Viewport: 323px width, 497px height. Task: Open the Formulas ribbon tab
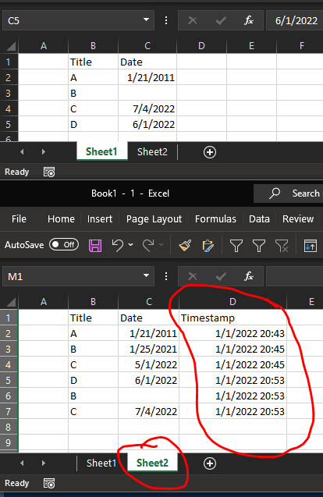[215, 219]
